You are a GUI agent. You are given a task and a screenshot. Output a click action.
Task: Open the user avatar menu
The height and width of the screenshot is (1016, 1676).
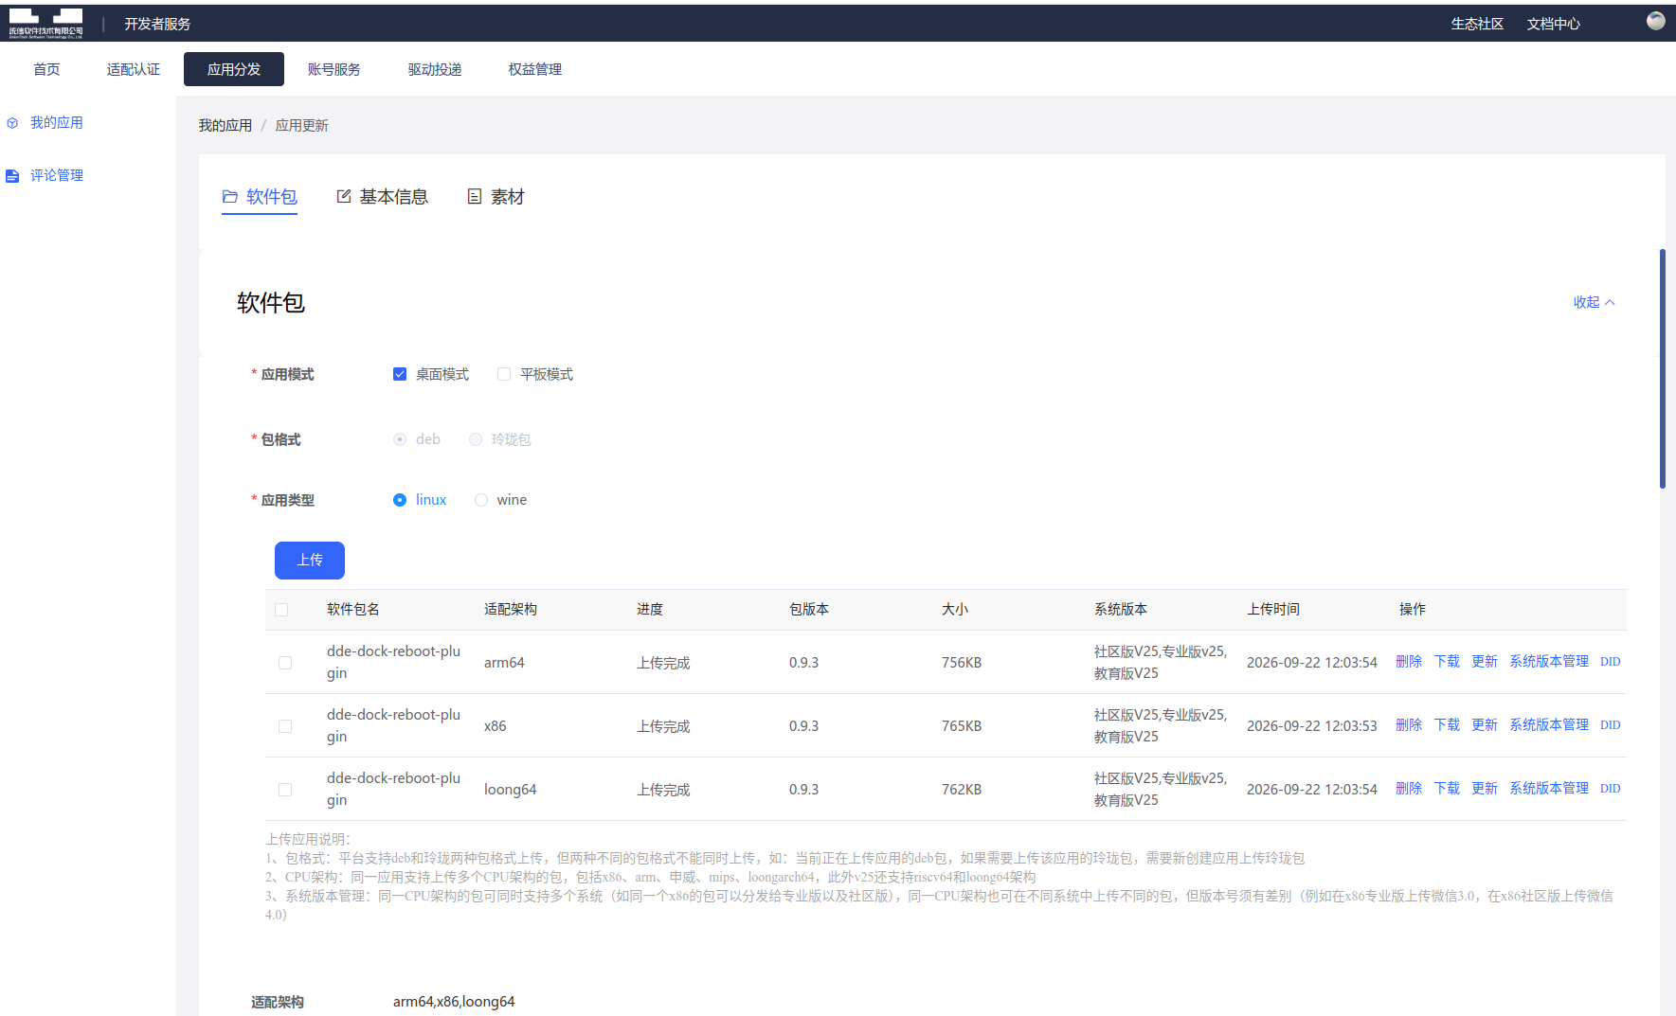point(1656,21)
